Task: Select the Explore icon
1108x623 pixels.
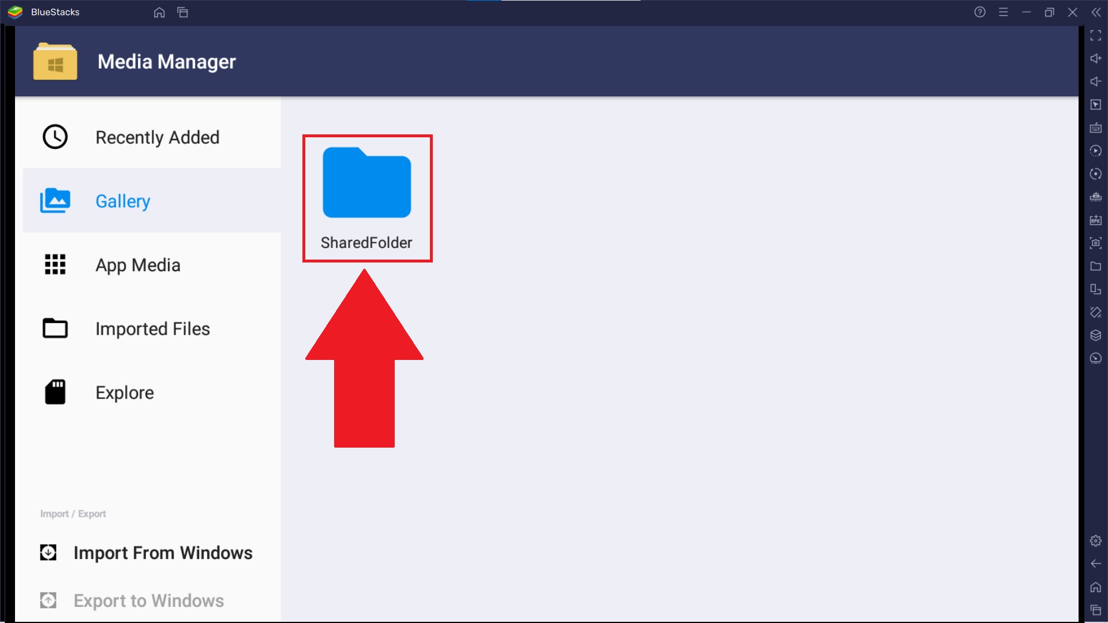Action: tap(55, 392)
